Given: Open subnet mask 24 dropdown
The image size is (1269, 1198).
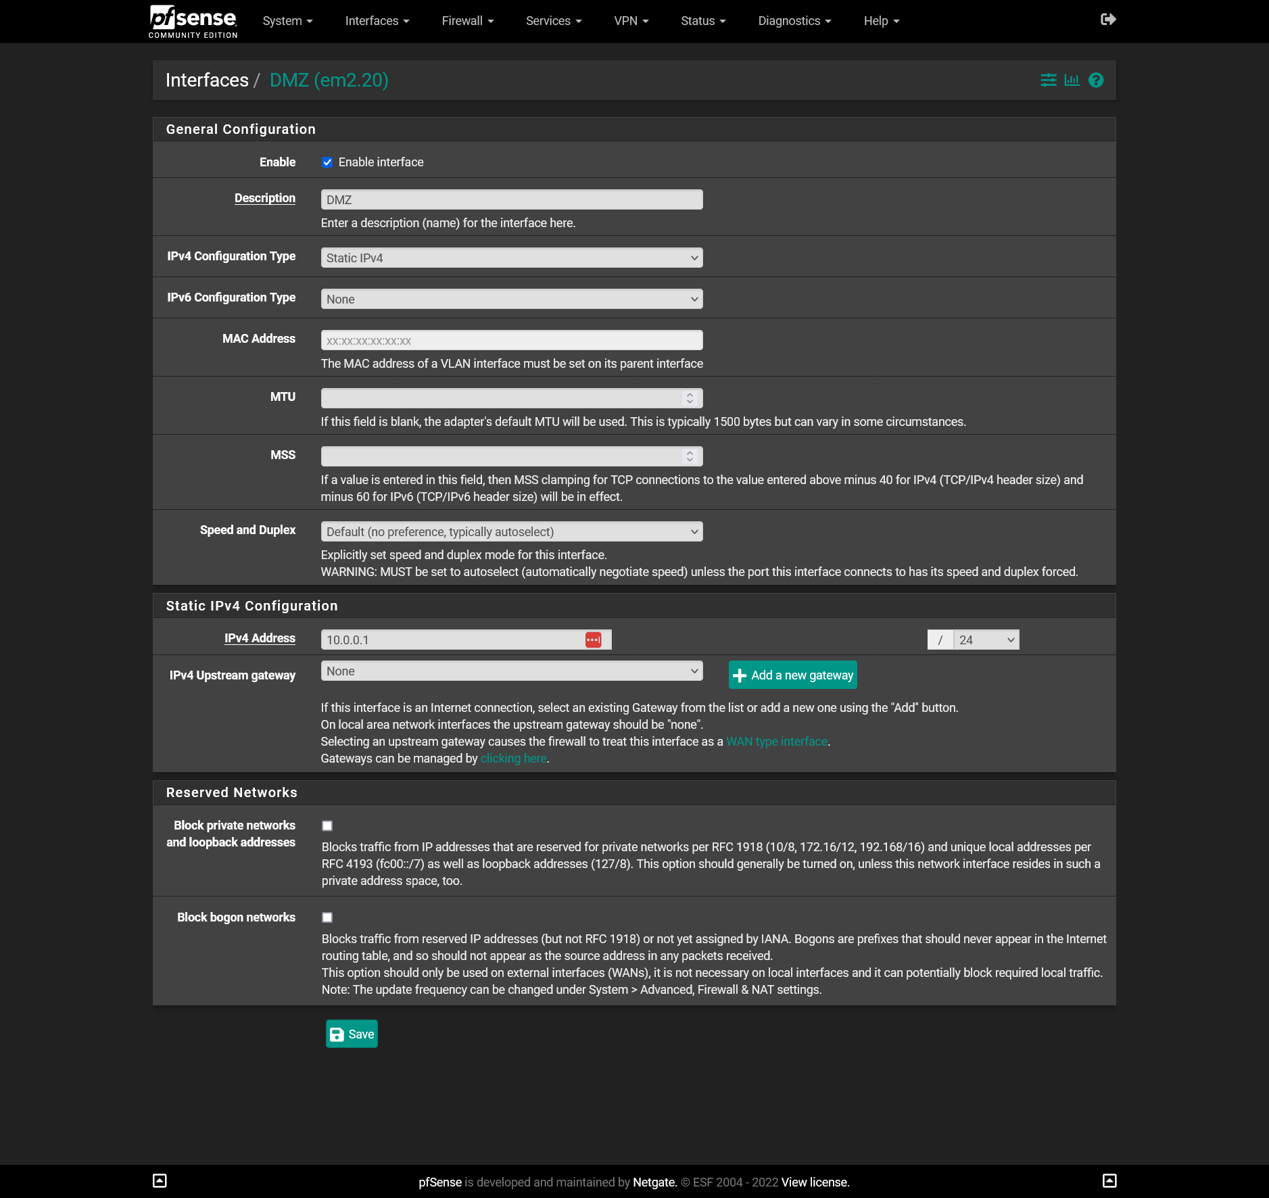Looking at the screenshot, I should click(986, 640).
